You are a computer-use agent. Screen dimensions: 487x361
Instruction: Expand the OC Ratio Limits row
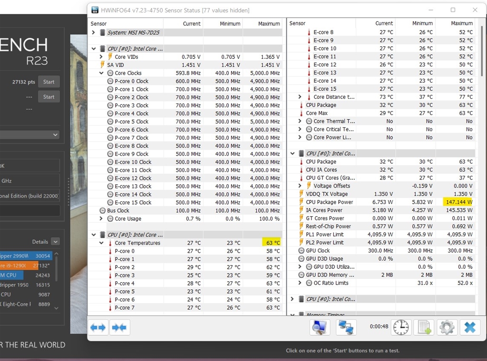[300, 283]
